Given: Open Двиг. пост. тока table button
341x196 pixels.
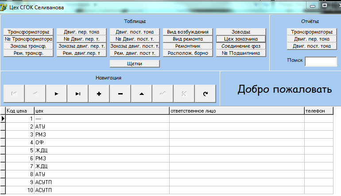Looking at the screenshot, I should [x=135, y=32].
